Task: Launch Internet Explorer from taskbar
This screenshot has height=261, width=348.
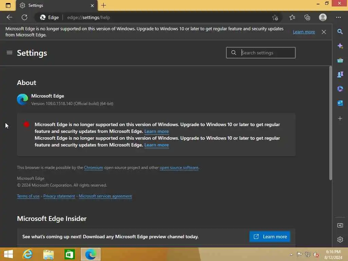Action: tap(28, 254)
